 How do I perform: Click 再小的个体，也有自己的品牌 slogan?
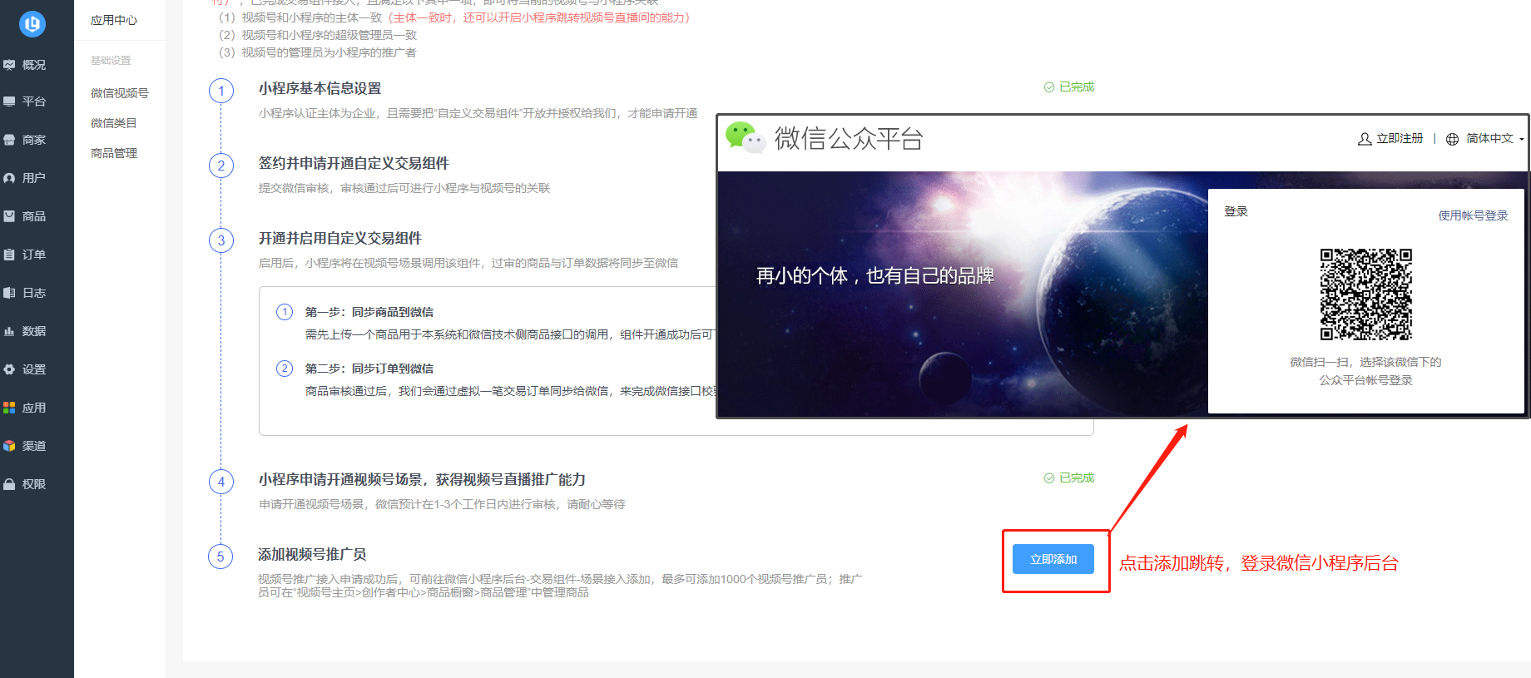click(x=875, y=275)
